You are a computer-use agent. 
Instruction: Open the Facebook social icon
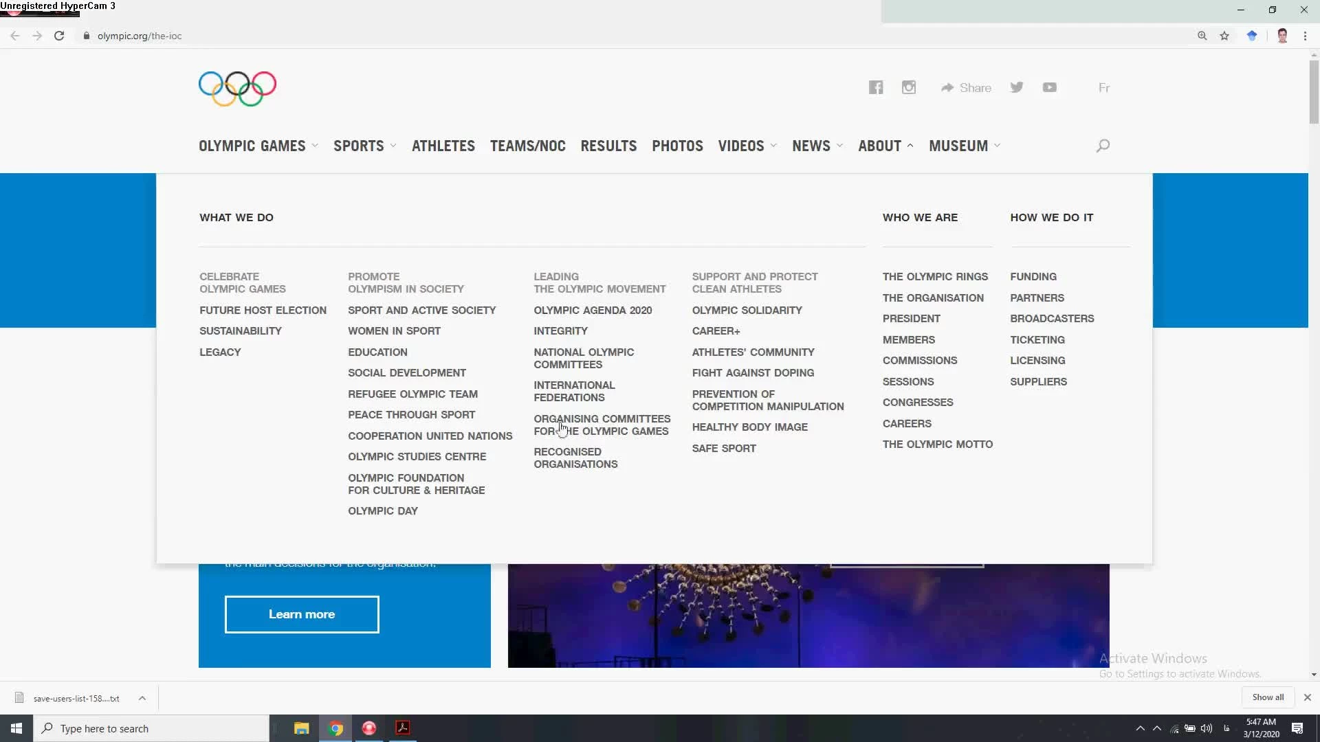[x=876, y=87]
